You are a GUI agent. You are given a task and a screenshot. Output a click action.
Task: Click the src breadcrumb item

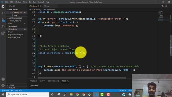click(x=30, y=10)
